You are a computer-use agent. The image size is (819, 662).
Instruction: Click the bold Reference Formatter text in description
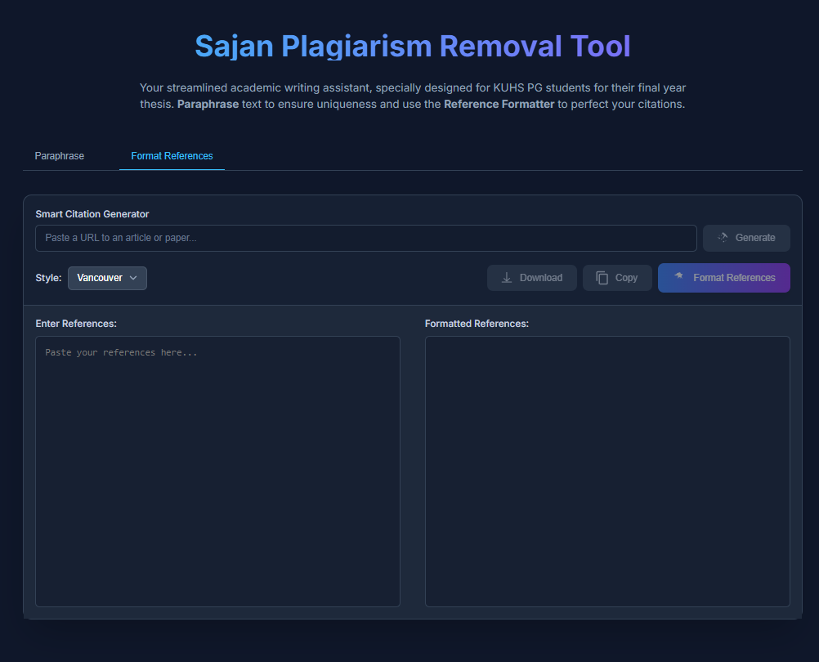[x=499, y=105]
